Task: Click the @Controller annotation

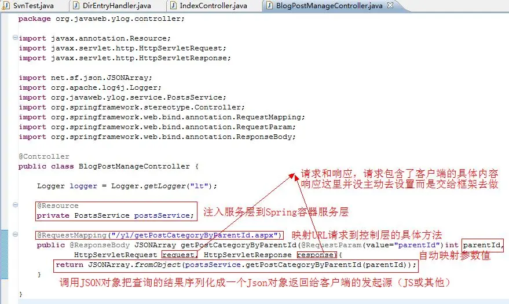Action: pos(44,156)
